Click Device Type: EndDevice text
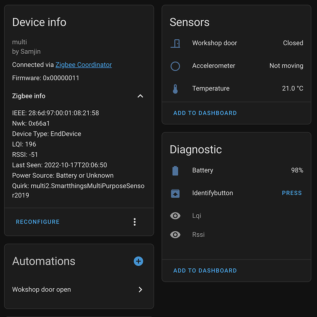317x317 pixels. coord(47,134)
